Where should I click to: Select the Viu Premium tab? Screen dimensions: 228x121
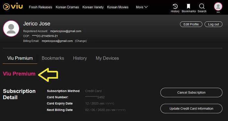(x=20, y=58)
